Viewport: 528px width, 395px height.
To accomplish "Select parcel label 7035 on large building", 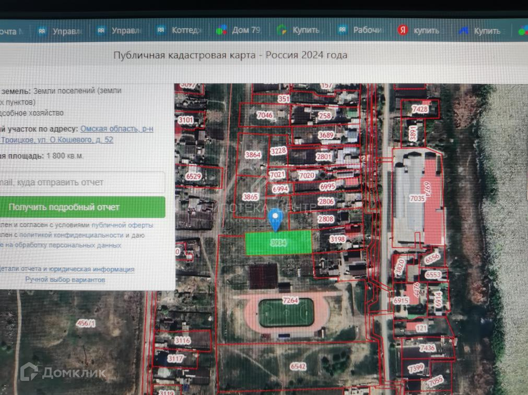I will coord(417,199).
